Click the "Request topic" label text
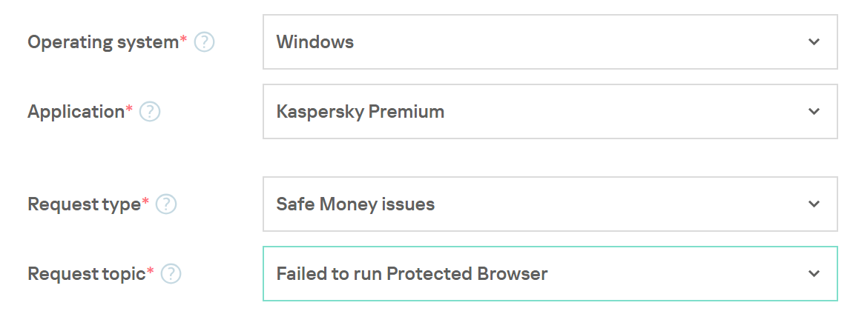The height and width of the screenshot is (314, 853). tap(86, 274)
